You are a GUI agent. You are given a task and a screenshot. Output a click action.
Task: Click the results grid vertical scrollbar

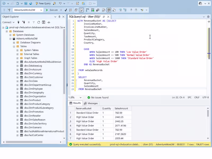pos(208,113)
